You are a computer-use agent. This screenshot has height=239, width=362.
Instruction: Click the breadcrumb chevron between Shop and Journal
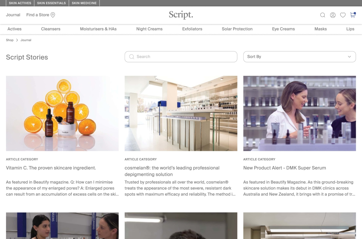click(17, 40)
